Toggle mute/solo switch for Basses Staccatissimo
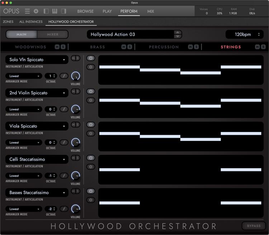 pos(75,191)
